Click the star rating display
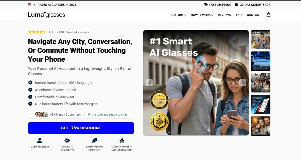The height and width of the screenshot is (161, 301). (x=37, y=32)
